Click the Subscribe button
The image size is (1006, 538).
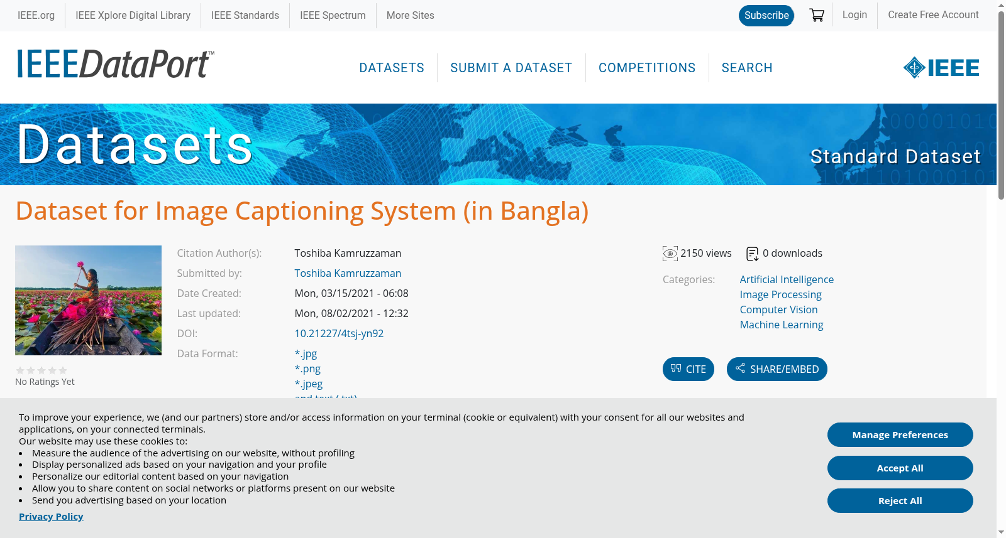coord(766,16)
